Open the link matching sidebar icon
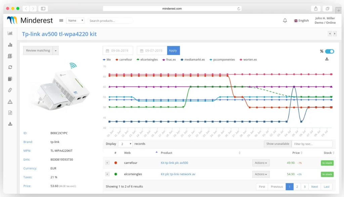The width and height of the screenshot is (344, 197). click(10, 90)
